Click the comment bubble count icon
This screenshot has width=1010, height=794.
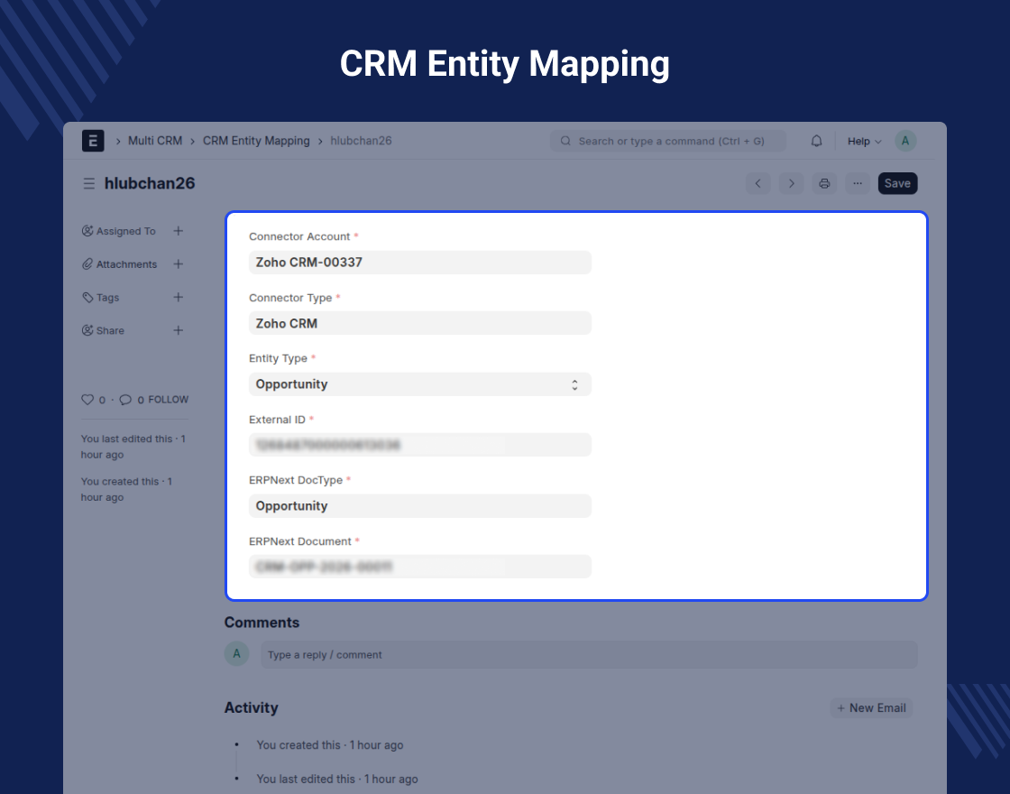pos(125,400)
